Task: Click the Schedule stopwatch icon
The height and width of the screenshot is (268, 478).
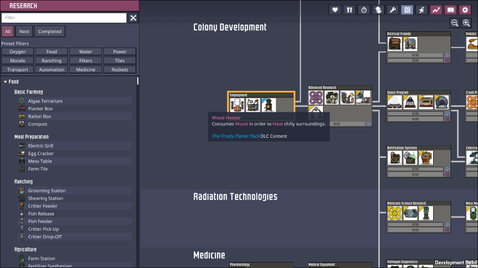Action: (x=364, y=10)
